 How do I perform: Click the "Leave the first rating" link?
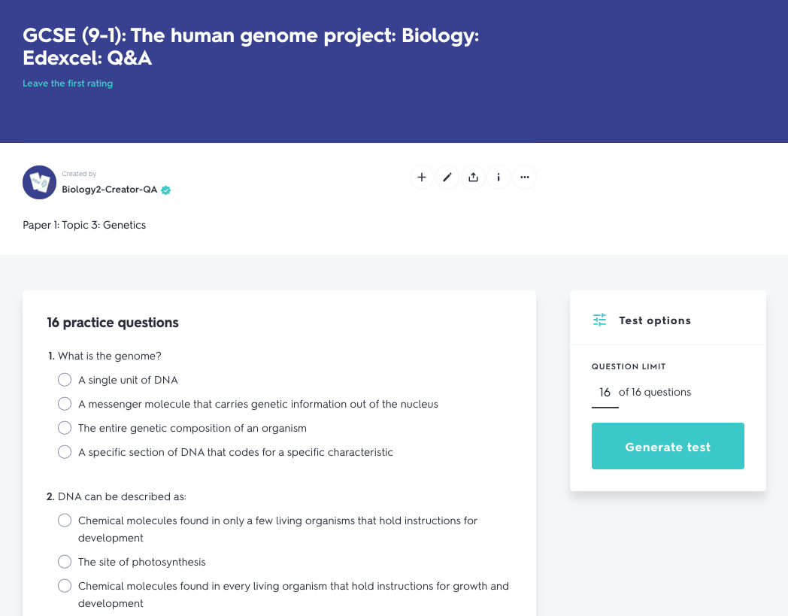[x=68, y=83]
